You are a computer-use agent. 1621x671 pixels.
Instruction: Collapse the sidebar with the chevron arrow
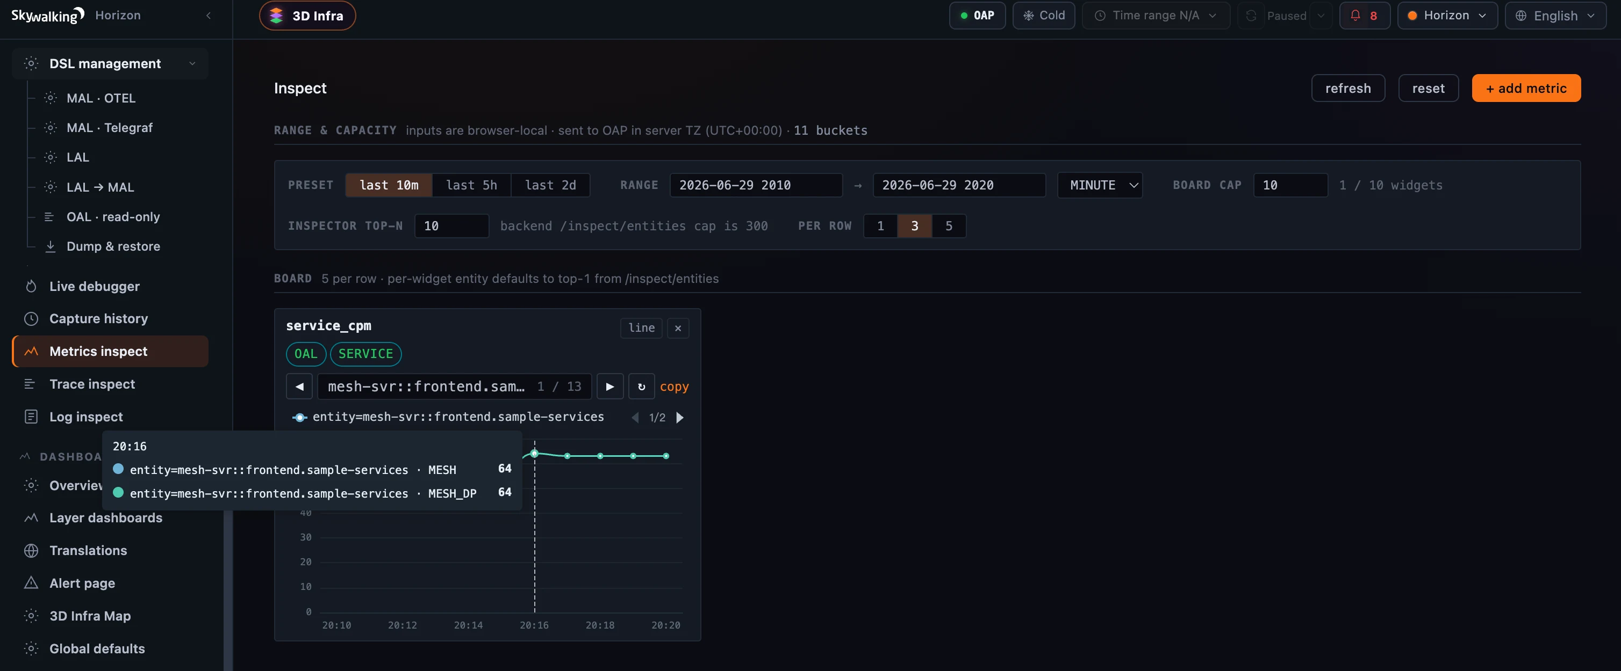point(209,15)
